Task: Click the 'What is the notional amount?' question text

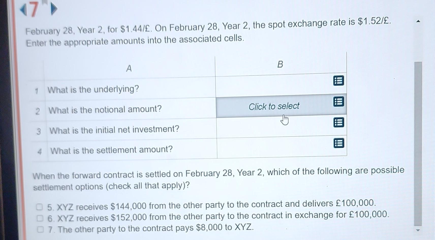Action: (x=105, y=110)
